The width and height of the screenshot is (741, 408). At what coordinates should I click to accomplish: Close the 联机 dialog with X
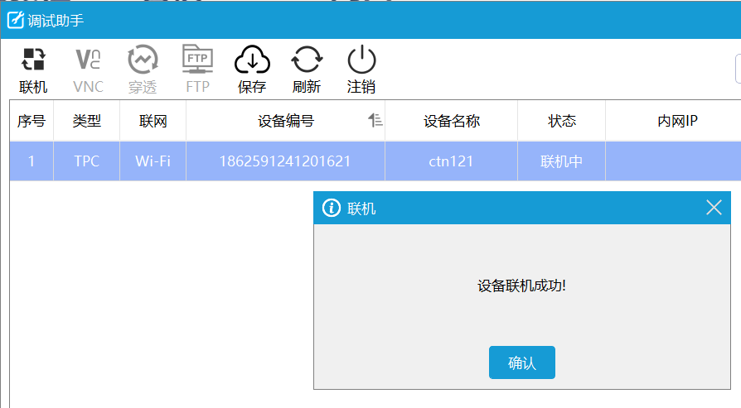(714, 207)
